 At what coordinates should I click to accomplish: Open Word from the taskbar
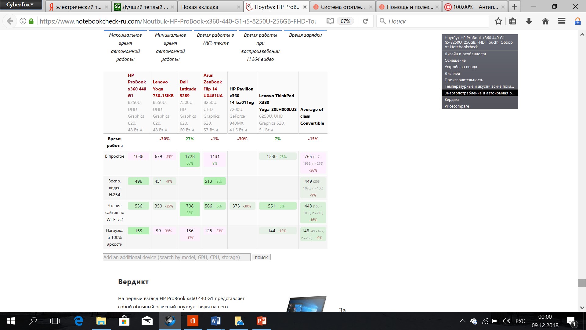(x=215, y=321)
